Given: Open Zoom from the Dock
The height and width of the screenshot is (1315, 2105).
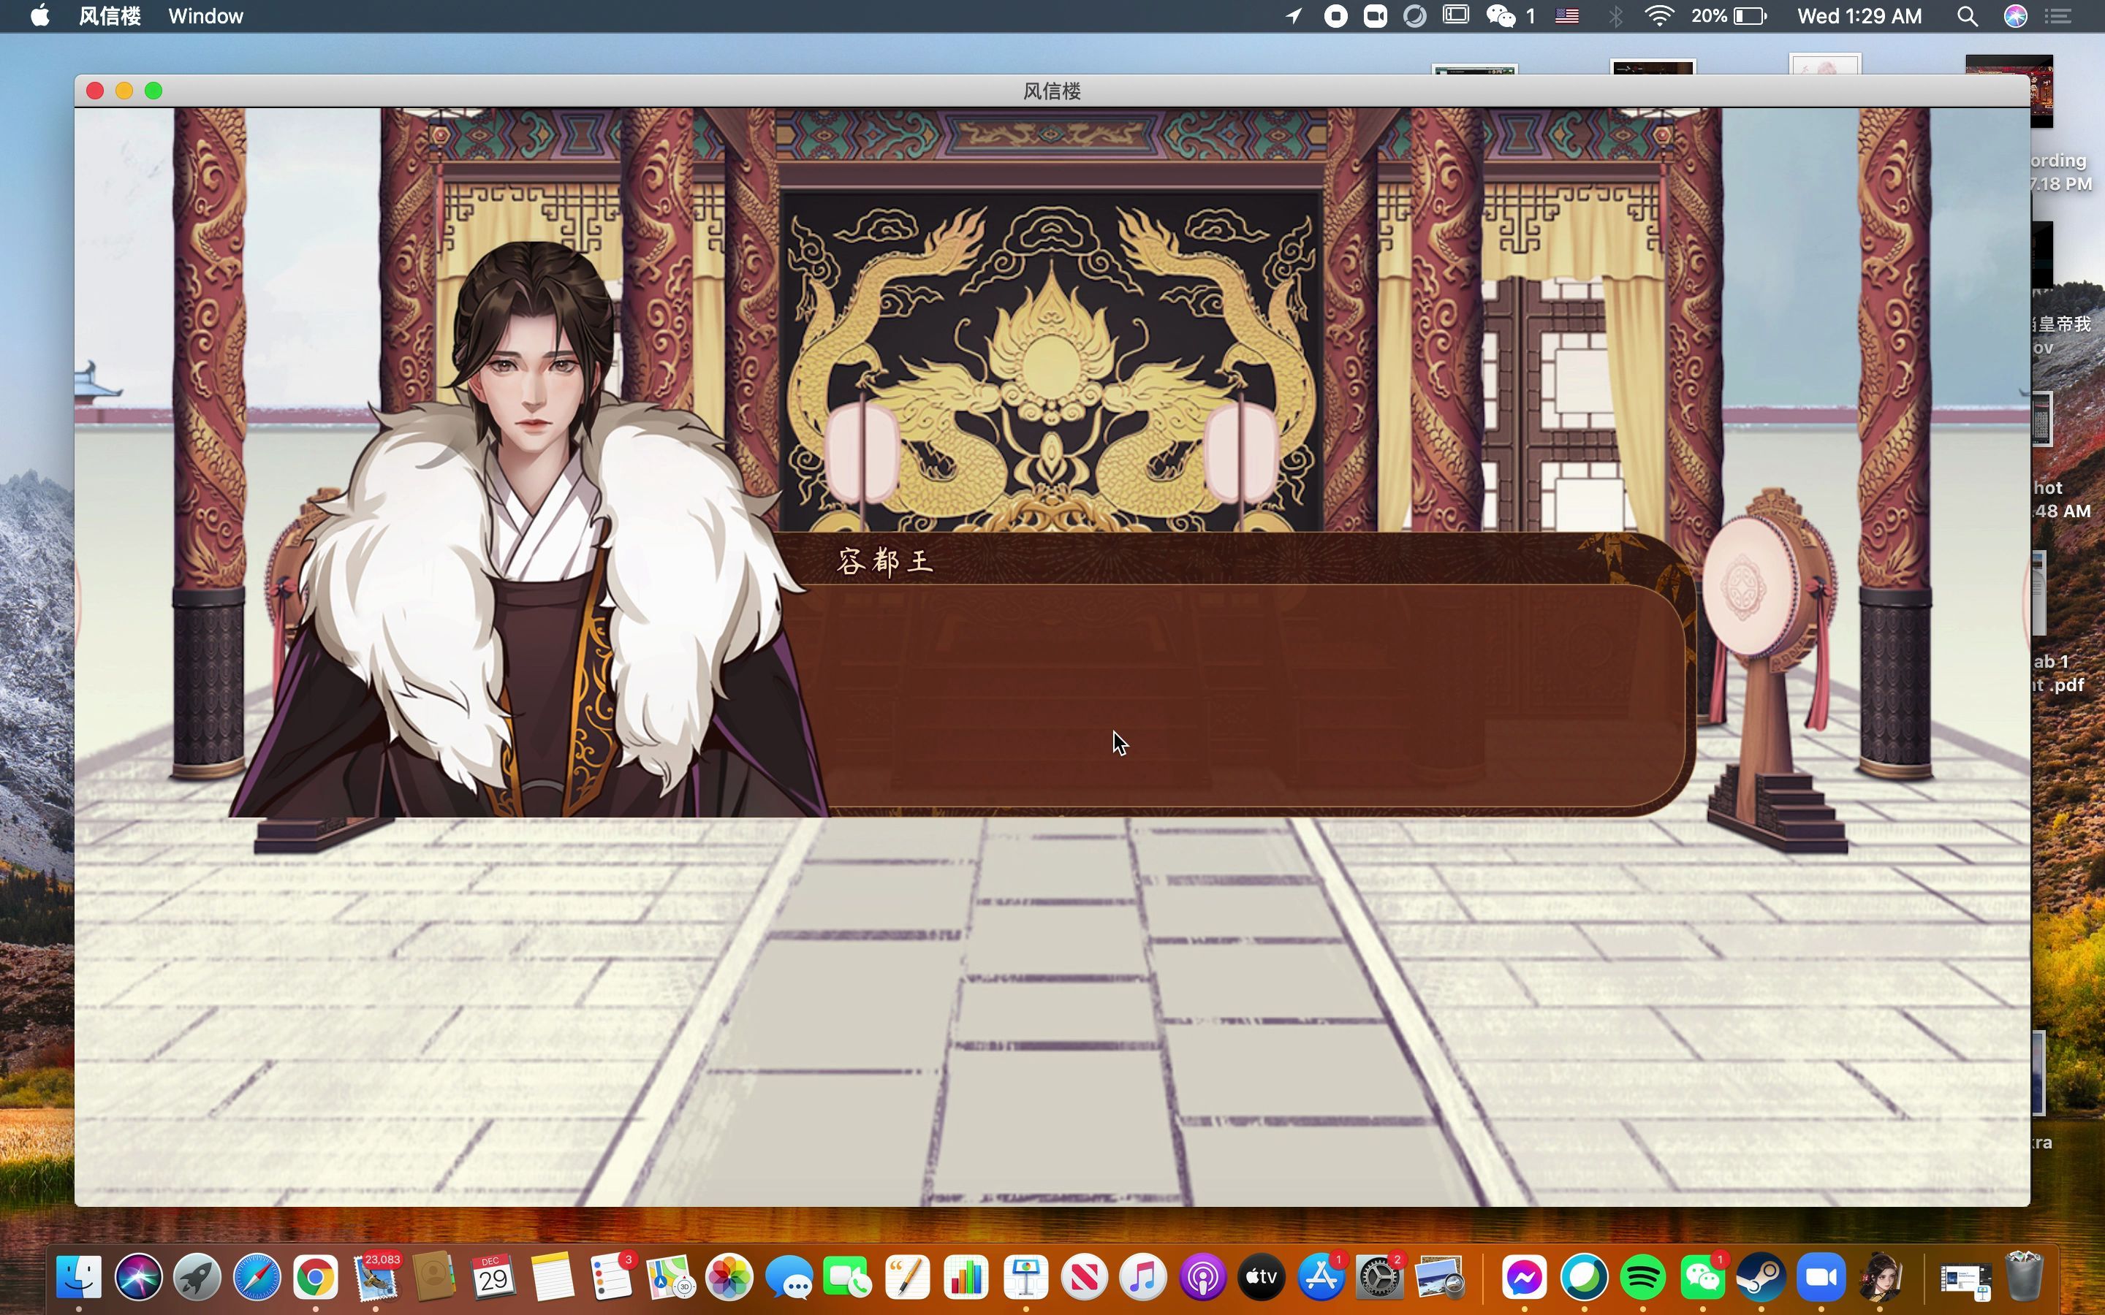Looking at the screenshot, I should [1821, 1277].
